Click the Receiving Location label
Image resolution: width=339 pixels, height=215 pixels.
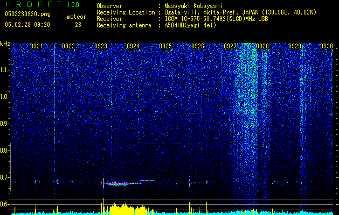click(126, 12)
